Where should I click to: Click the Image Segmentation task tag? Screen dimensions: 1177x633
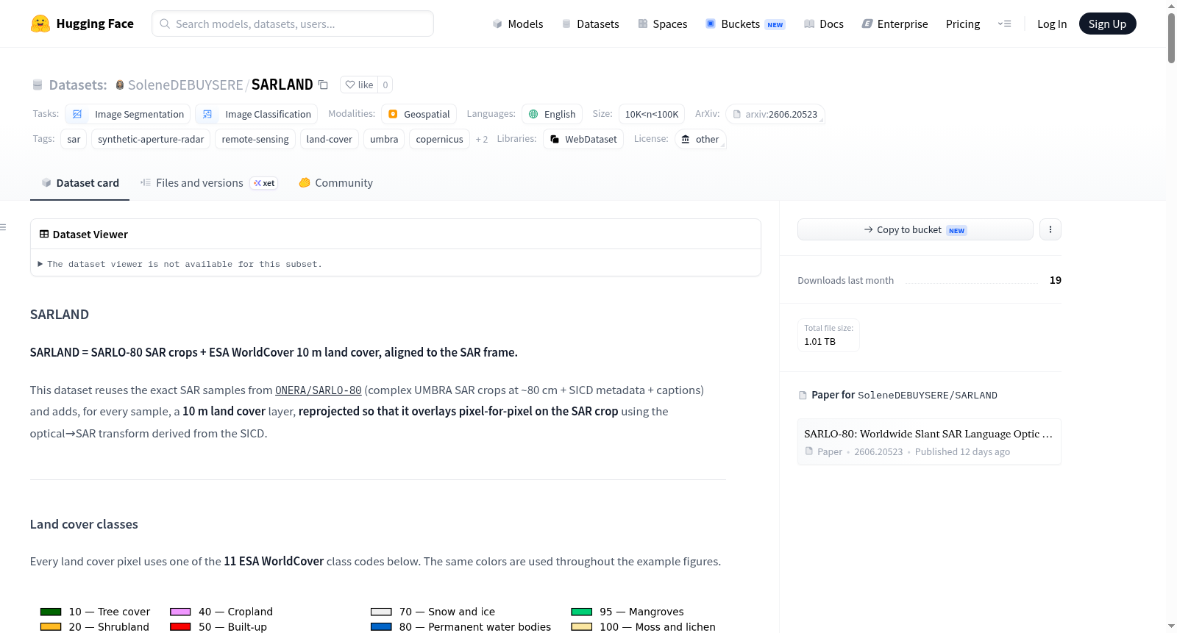[128, 114]
